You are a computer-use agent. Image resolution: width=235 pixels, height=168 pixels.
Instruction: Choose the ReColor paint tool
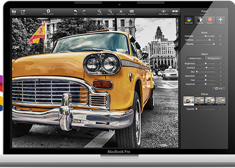click(210, 20)
